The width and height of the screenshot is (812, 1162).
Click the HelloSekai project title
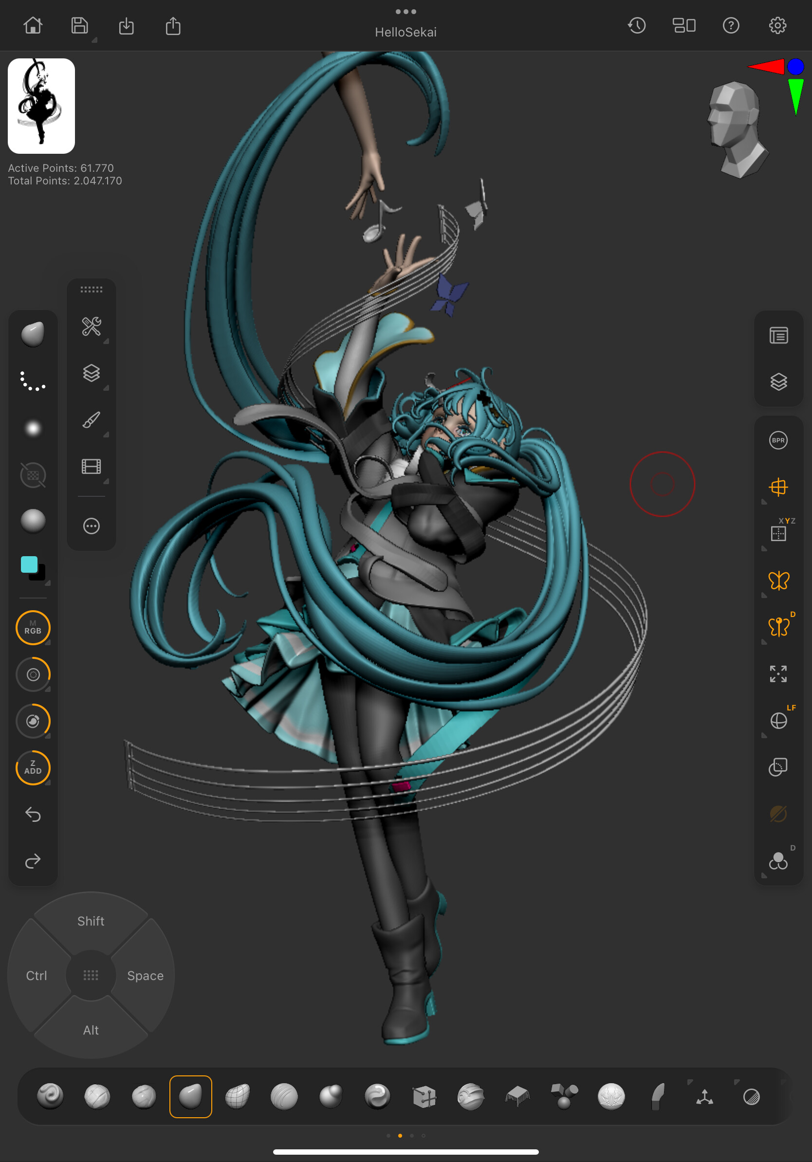[x=406, y=33]
